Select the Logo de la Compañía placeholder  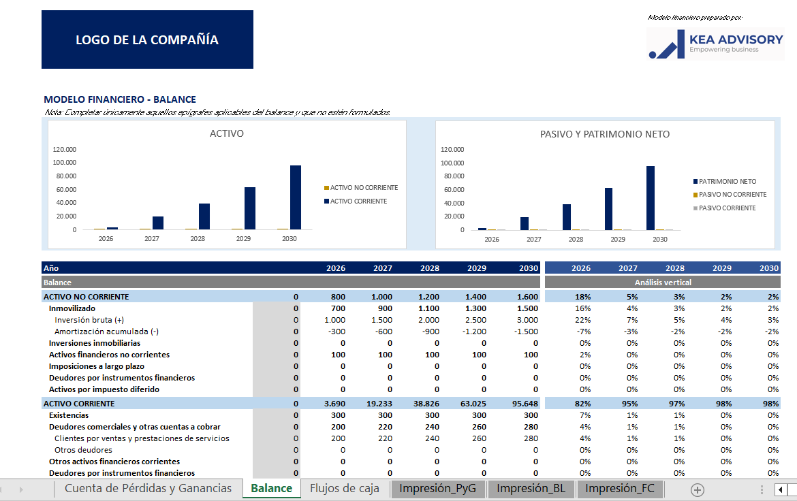pyautogui.click(x=147, y=39)
